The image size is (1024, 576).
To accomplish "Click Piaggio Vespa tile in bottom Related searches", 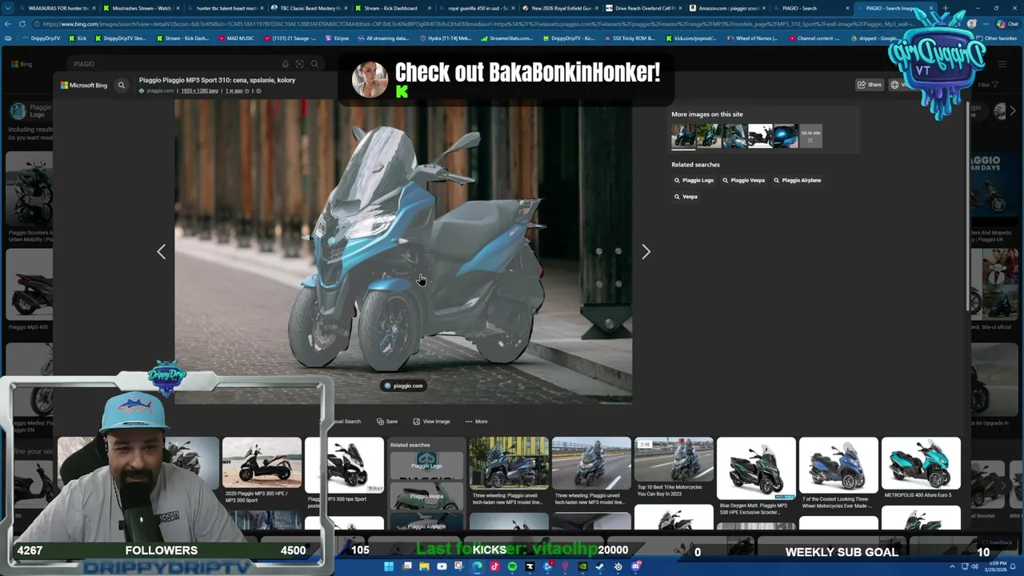I will (426, 496).
